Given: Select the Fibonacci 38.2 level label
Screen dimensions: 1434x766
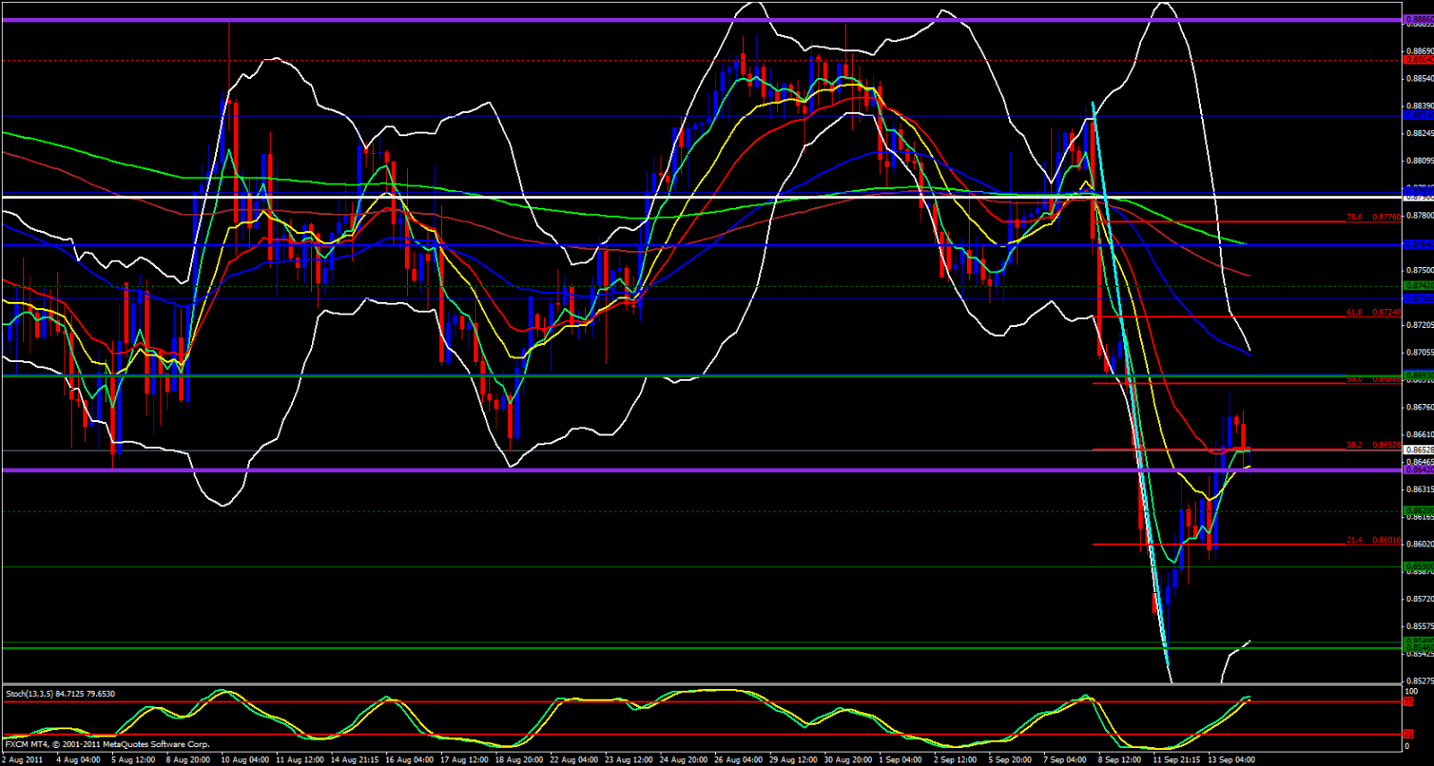Looking at the screenshot, I should [x=1374, y=444].
